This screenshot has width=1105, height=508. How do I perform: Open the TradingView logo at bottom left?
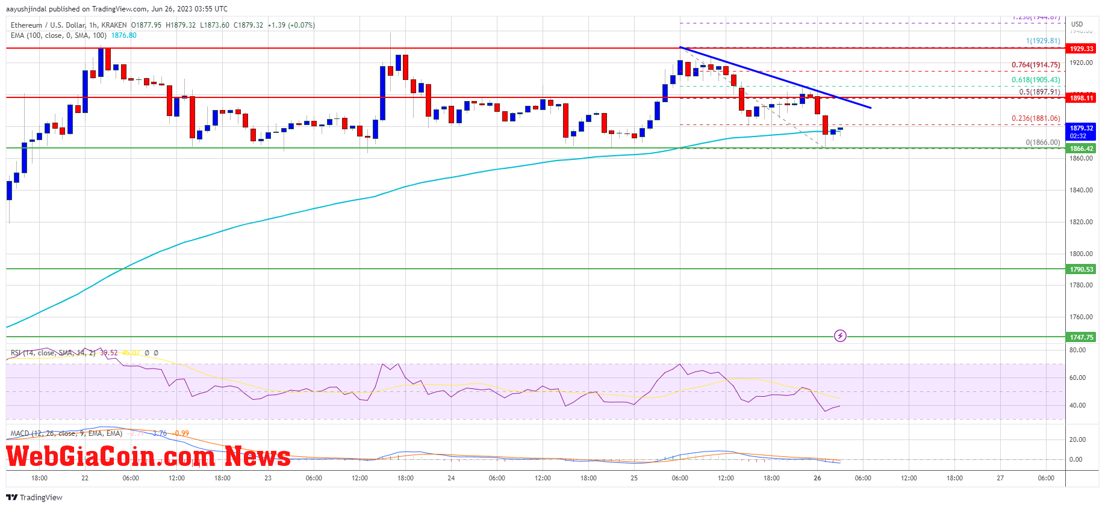click(x=34, y=497)
